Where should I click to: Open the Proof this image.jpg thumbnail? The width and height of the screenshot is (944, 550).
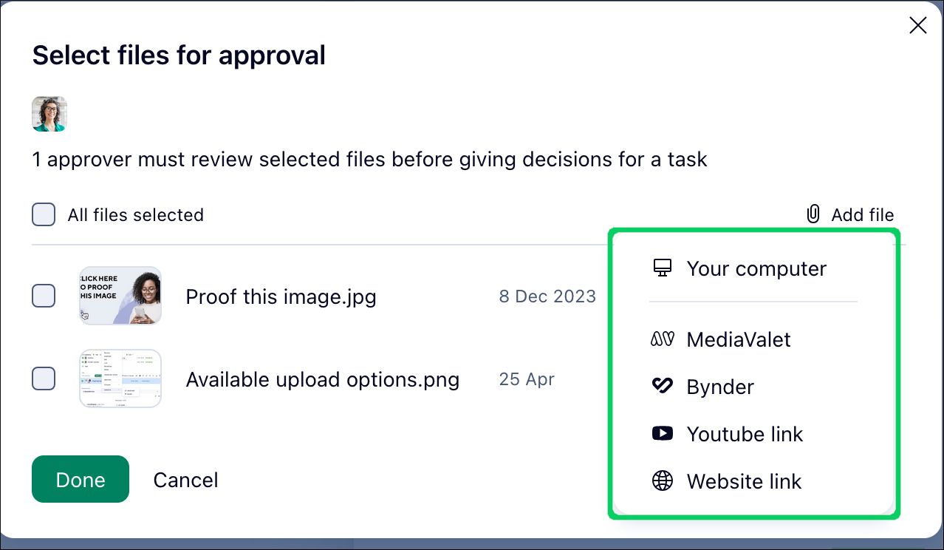pyautogui.click(x=120, y=296)
